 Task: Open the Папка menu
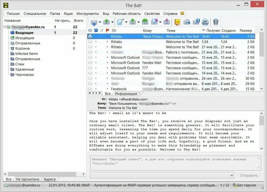pyautogui.click(x=55, y=14)
